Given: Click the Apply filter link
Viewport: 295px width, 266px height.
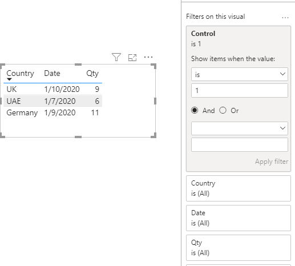Looking at the screenshot, I should tap(272, 162).
